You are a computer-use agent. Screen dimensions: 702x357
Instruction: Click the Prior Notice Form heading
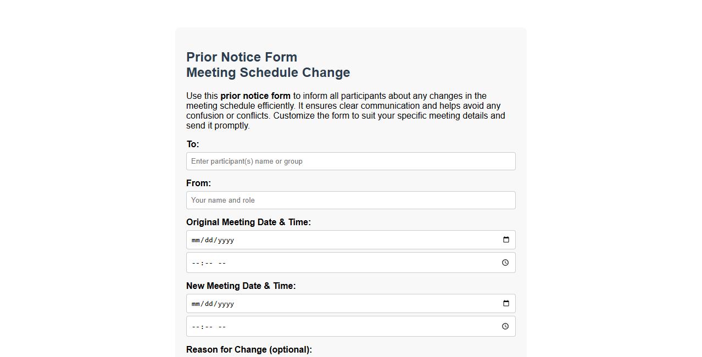[242, 57]
